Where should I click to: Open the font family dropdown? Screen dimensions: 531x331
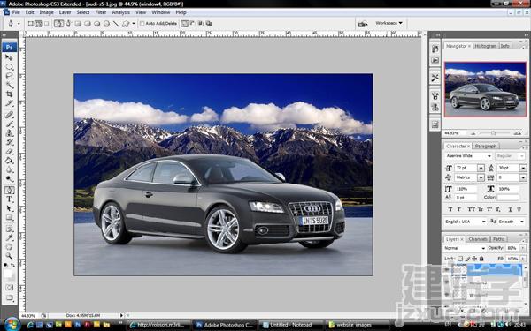click(x=489, y=156)
